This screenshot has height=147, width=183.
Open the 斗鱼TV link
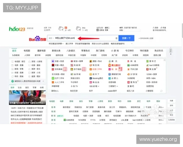(74, 86)
